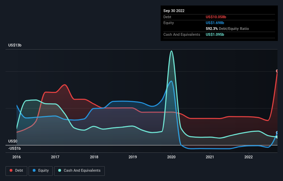Screen dimensions: 283x181
Task: Click the Debt label in tooltip
Action: (x=167, y=17)
